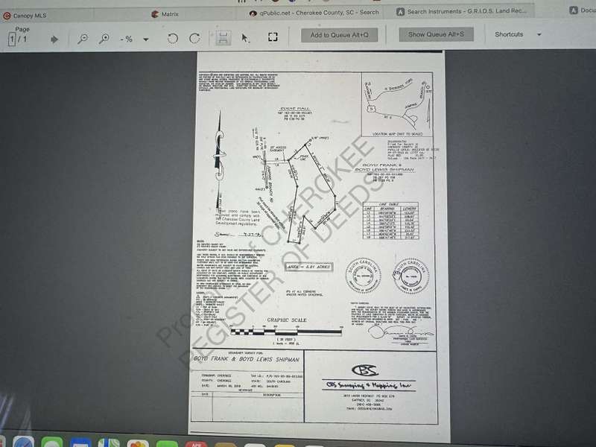The image size is (596, 447).
Task: Open Photos app in the dock
Action: click(138, 443)
